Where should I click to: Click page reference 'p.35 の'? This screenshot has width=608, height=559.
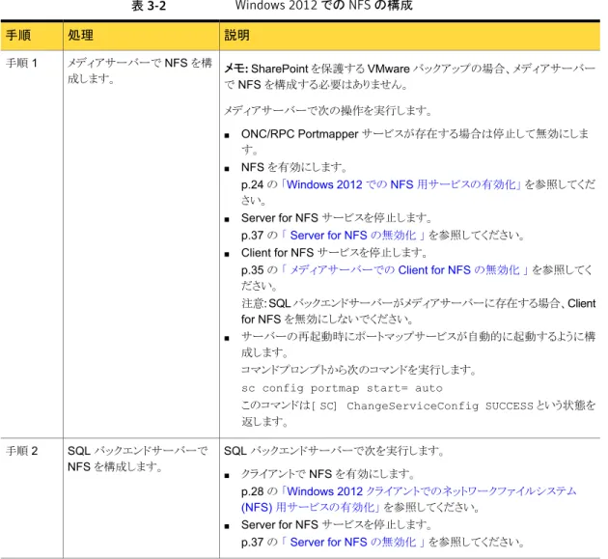[x=259, y=269]
